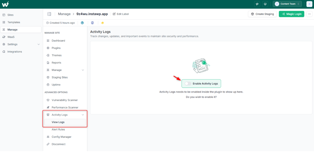Screen dimensions: 314x154
Task: Click the Activity Logs page heading
Action: [100, 32]
